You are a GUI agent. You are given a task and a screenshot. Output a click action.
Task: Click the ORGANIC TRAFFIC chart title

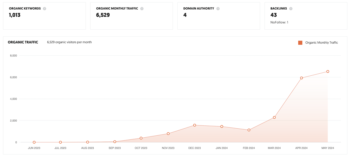(23, 42)
